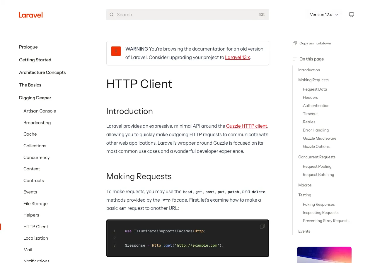375x263 pixels.
Task: Go to File Storage page
Action: tap(35, 204)
